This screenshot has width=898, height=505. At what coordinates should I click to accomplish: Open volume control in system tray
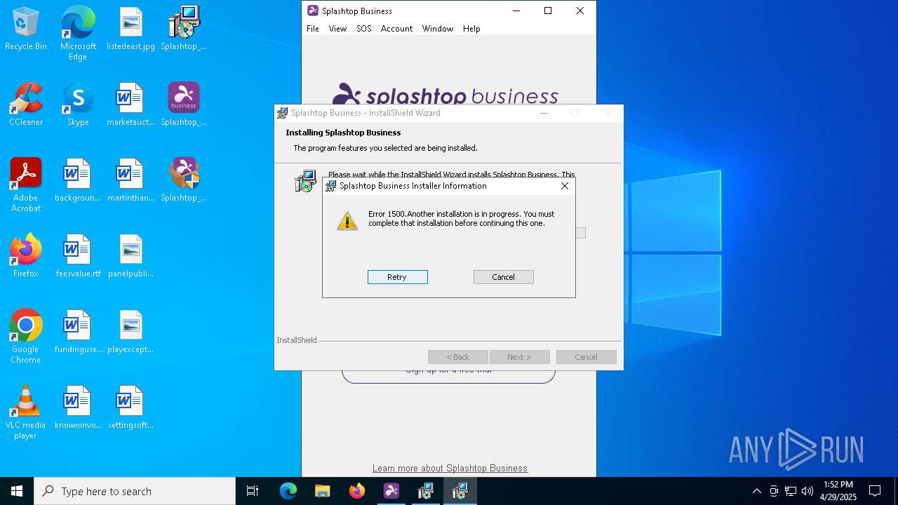[x=807, y=491]
